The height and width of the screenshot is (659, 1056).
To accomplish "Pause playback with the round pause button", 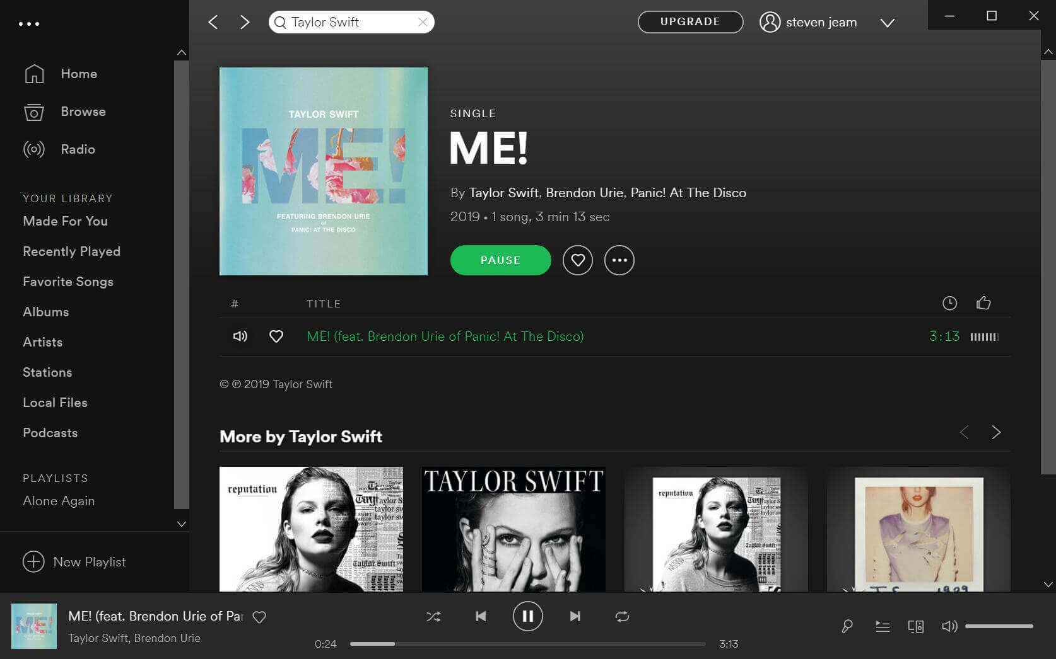I will point(528,616).
